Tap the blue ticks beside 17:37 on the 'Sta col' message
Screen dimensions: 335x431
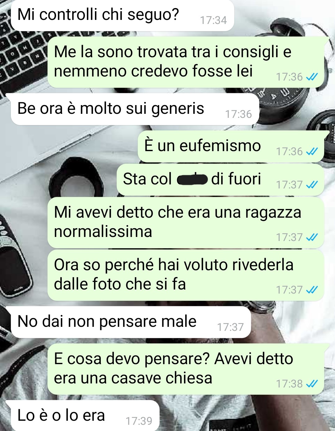coord(312,184)
